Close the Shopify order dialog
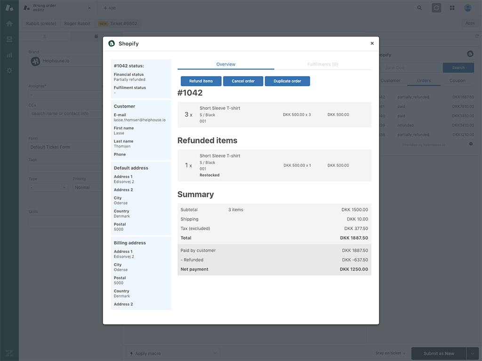The width and height of the screenshot is (482, 361). tap(372, 43)
